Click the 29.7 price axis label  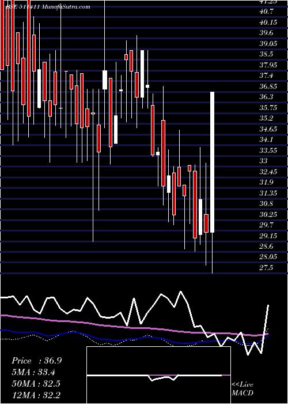point(266,225)
